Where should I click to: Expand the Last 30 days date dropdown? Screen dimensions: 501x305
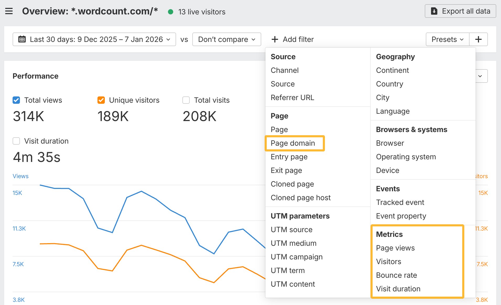(94, 39)
